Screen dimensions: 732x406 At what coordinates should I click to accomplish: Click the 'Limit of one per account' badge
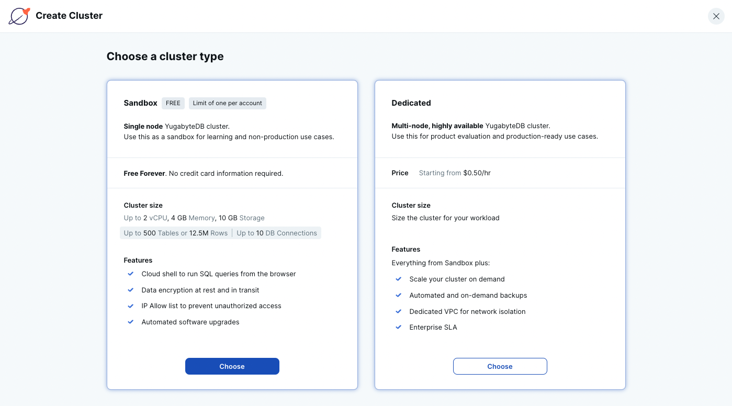tap(228, 103)
